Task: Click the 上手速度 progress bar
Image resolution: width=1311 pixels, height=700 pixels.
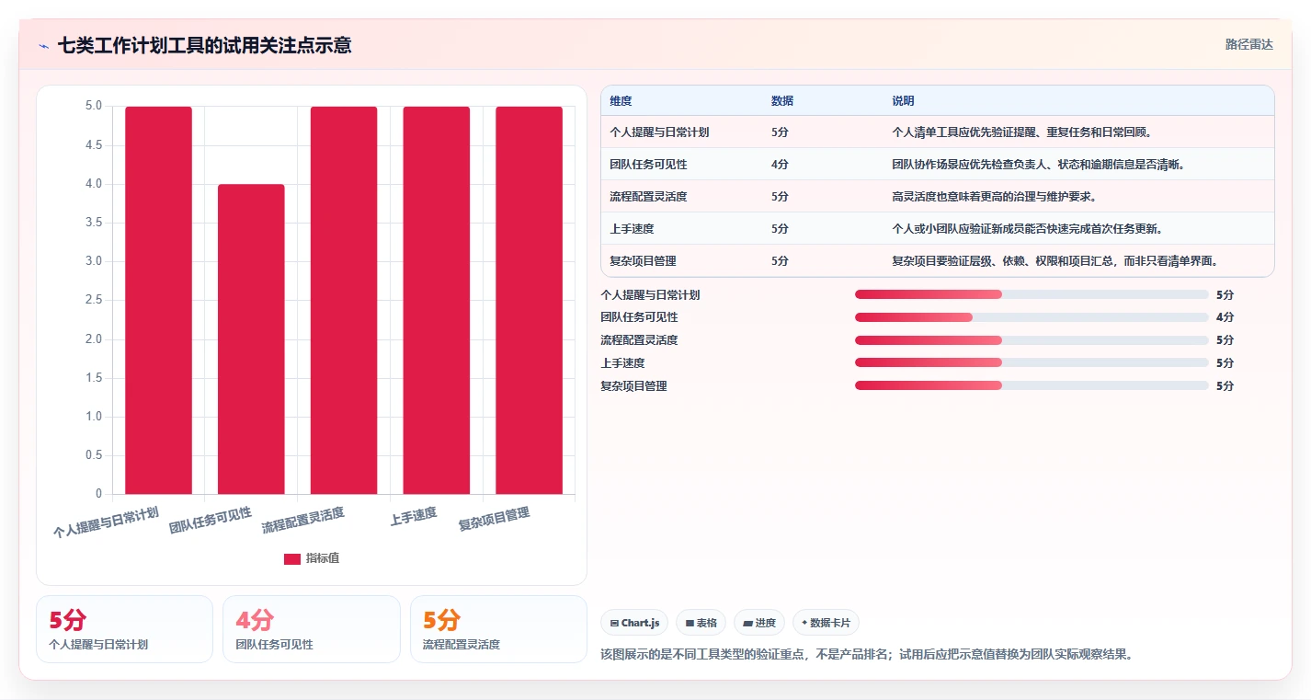Action: click(x=1032, y=363)
